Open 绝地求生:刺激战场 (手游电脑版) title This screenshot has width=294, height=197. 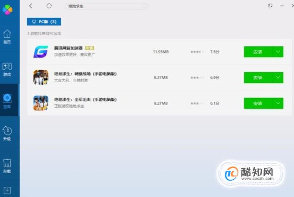(85, 74)
